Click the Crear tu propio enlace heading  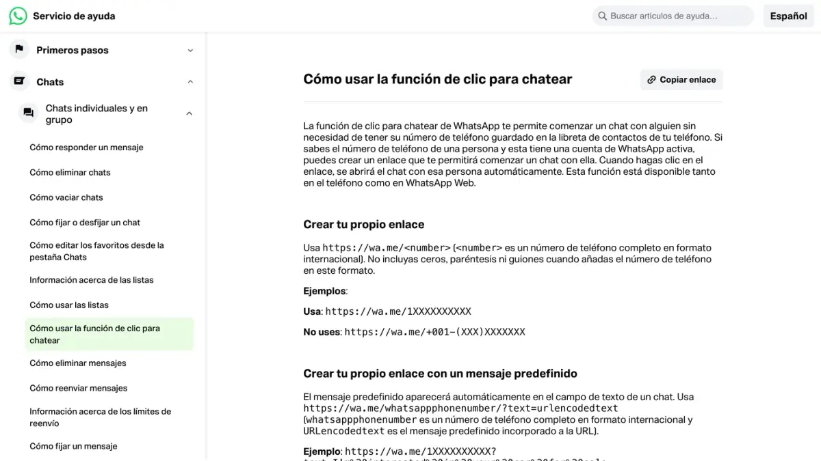coord(364,224)
